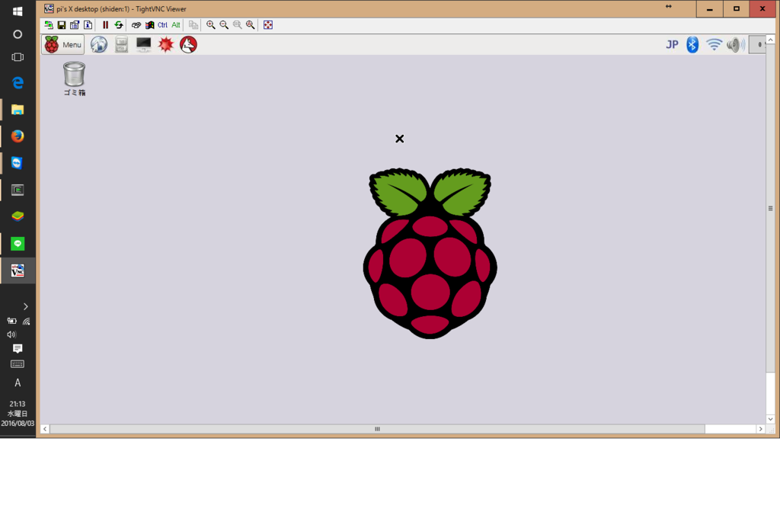Click the vertical scrollbar thumb

pyautogui.click(x=770, y=208)
